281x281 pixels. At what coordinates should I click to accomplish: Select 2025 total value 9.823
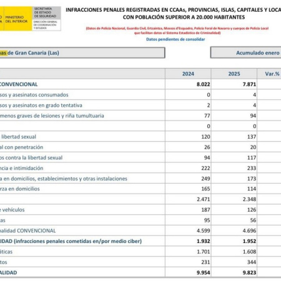pyautogui.click(x=249, y=273)
